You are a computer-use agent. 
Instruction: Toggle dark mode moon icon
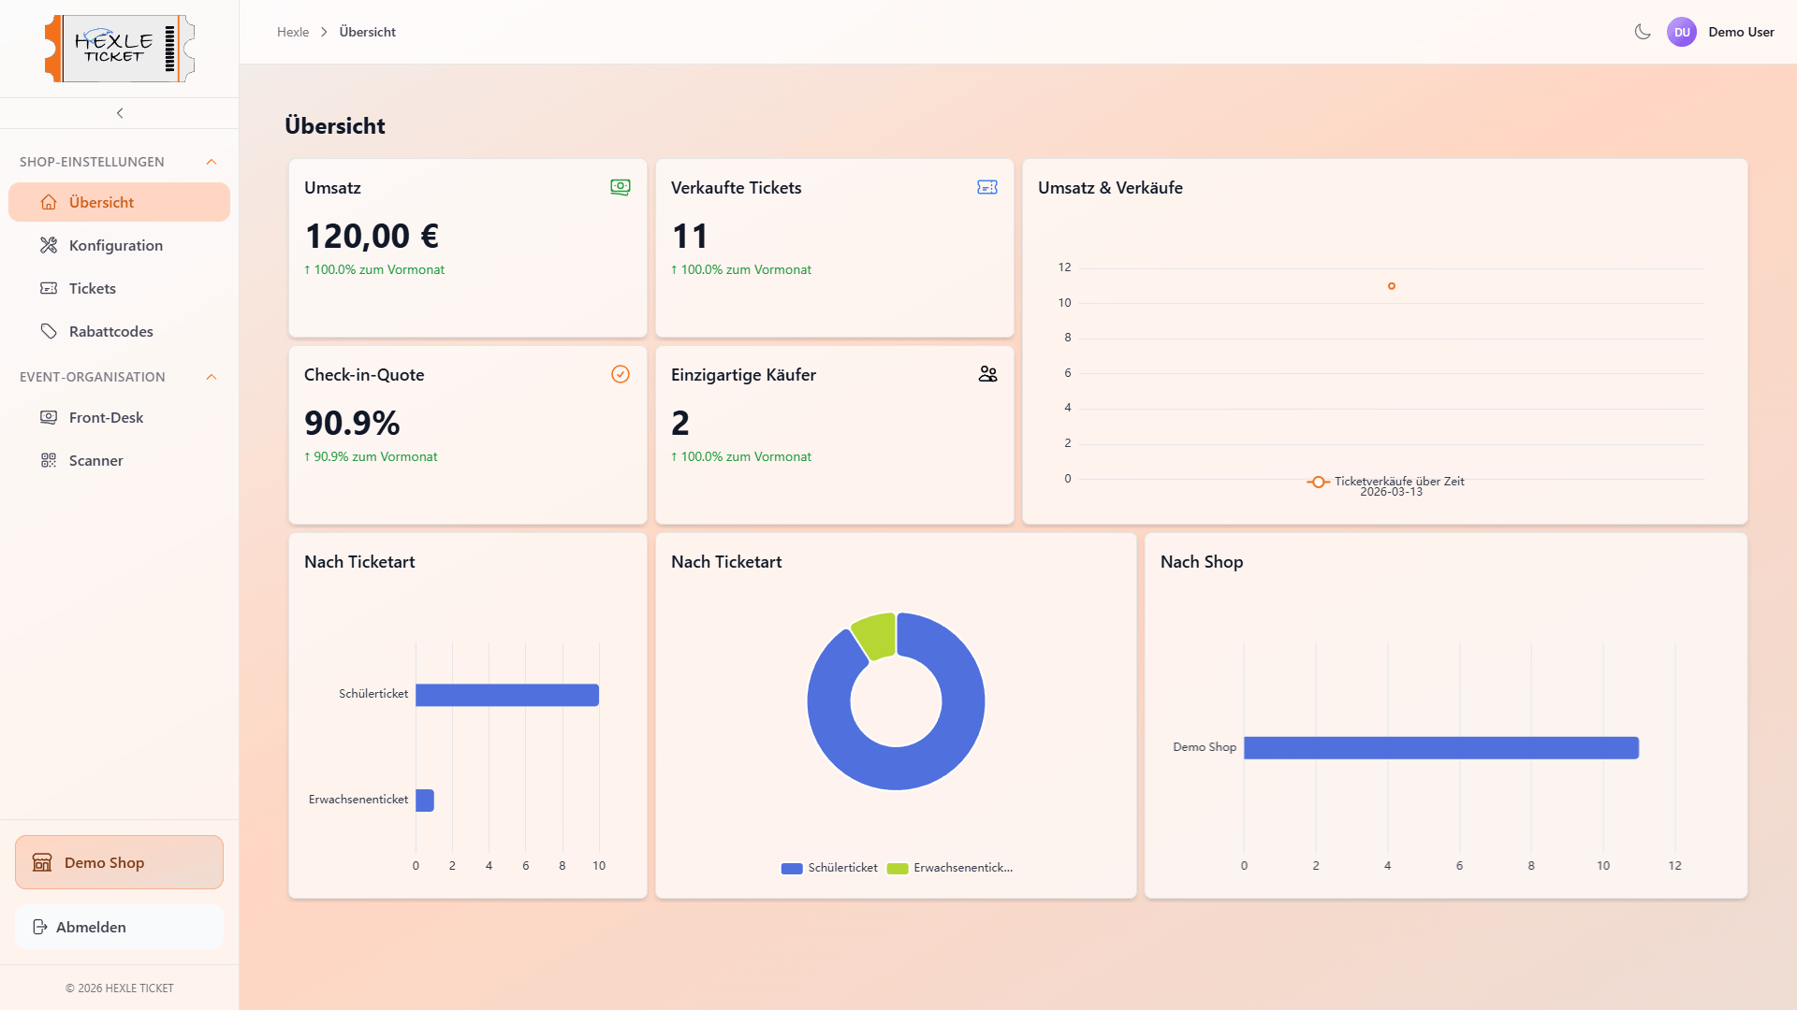click(x=1642, y=32)
